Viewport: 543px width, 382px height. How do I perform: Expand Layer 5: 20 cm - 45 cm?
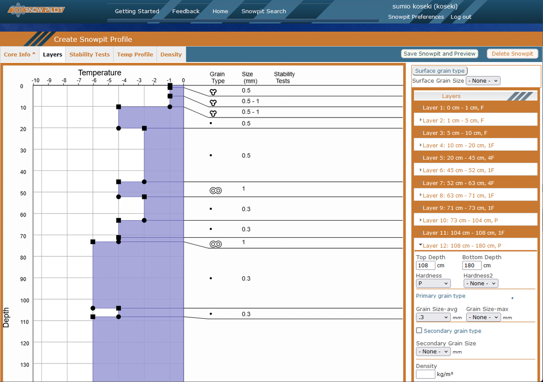coord(475,158)
